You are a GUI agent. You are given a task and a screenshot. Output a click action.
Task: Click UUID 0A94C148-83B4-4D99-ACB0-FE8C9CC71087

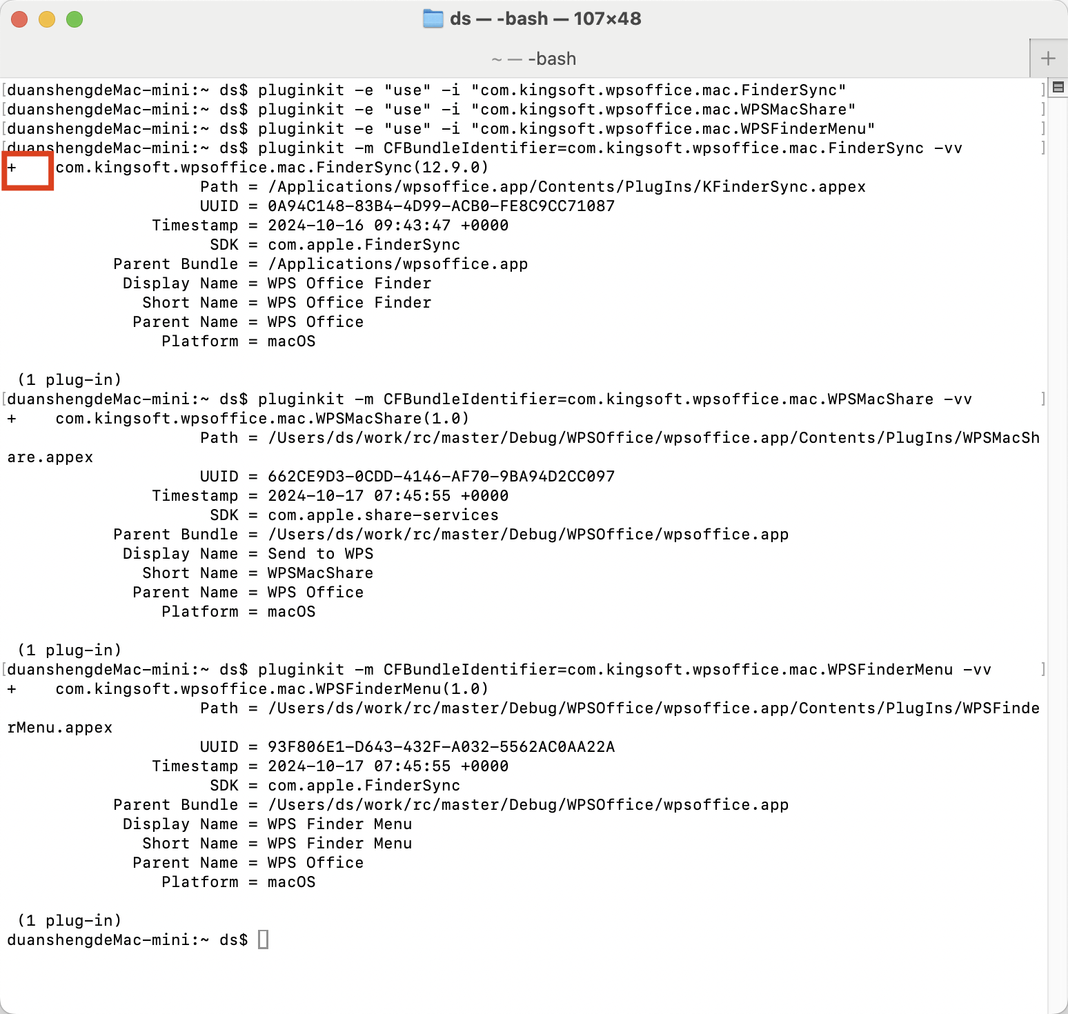(x=441, y=206)
